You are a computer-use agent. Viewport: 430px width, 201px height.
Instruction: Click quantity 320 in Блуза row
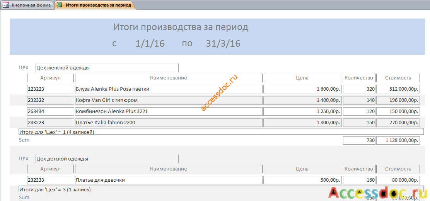[359, 89]
